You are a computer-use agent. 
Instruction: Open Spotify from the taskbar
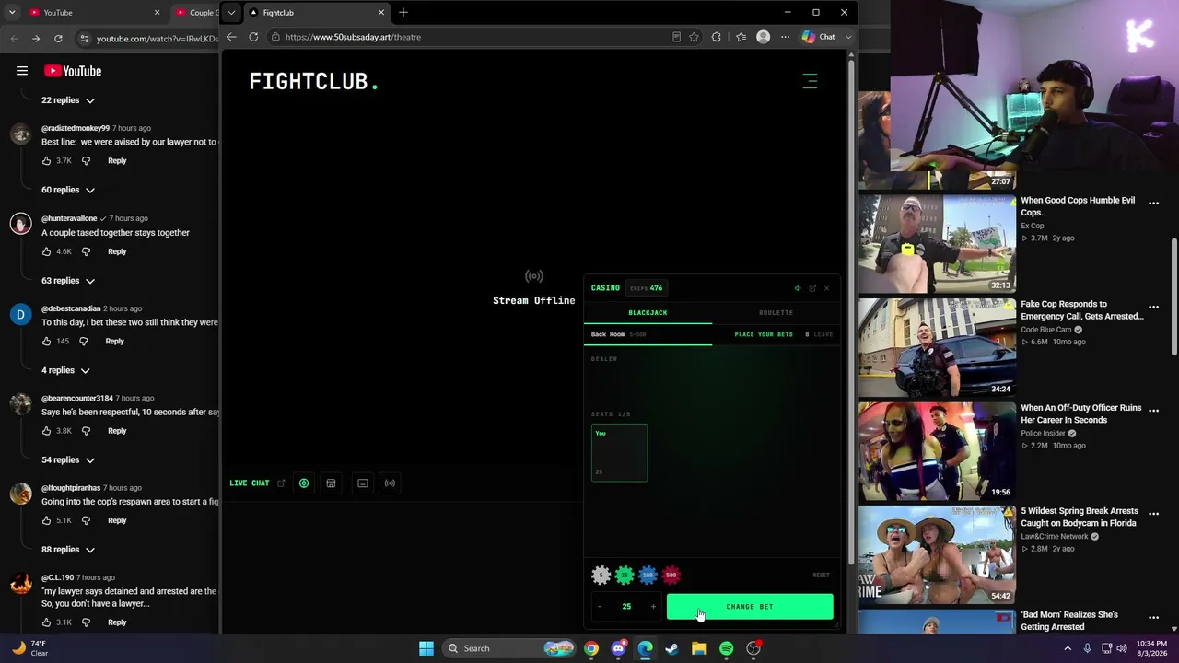[x=726, y=648]
